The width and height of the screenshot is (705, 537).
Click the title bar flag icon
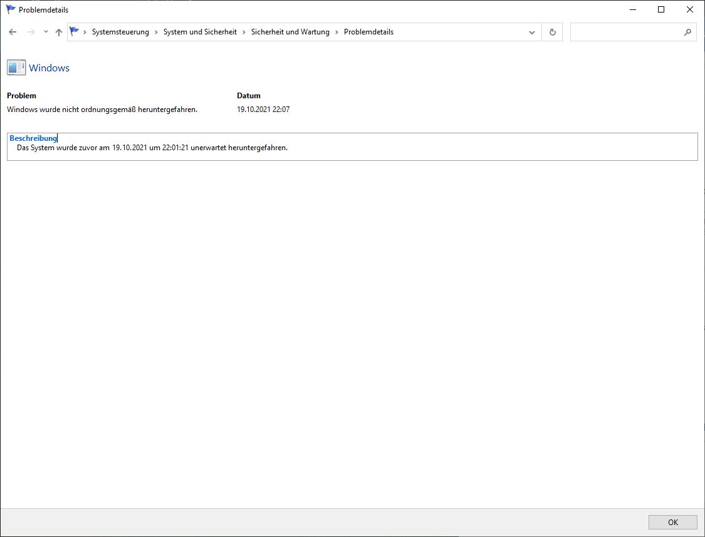pos(11,9)
